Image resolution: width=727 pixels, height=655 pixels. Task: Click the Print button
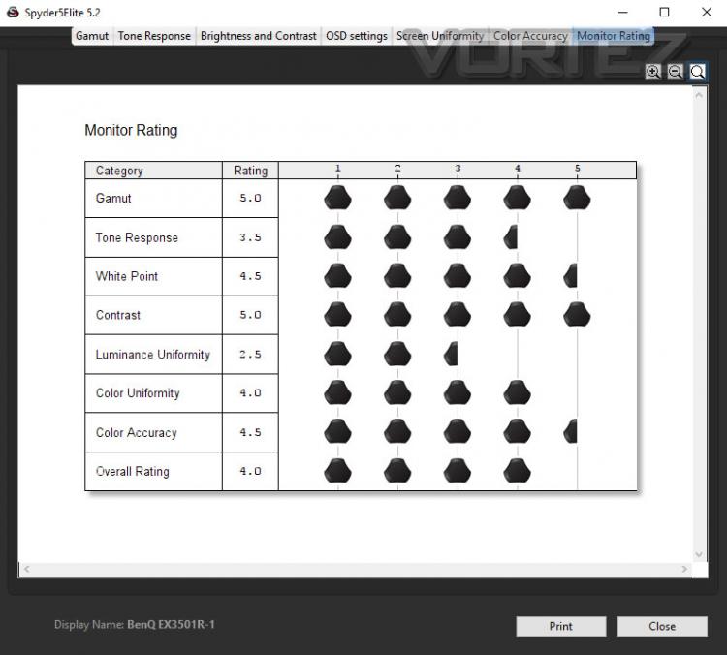pos(561,626)
